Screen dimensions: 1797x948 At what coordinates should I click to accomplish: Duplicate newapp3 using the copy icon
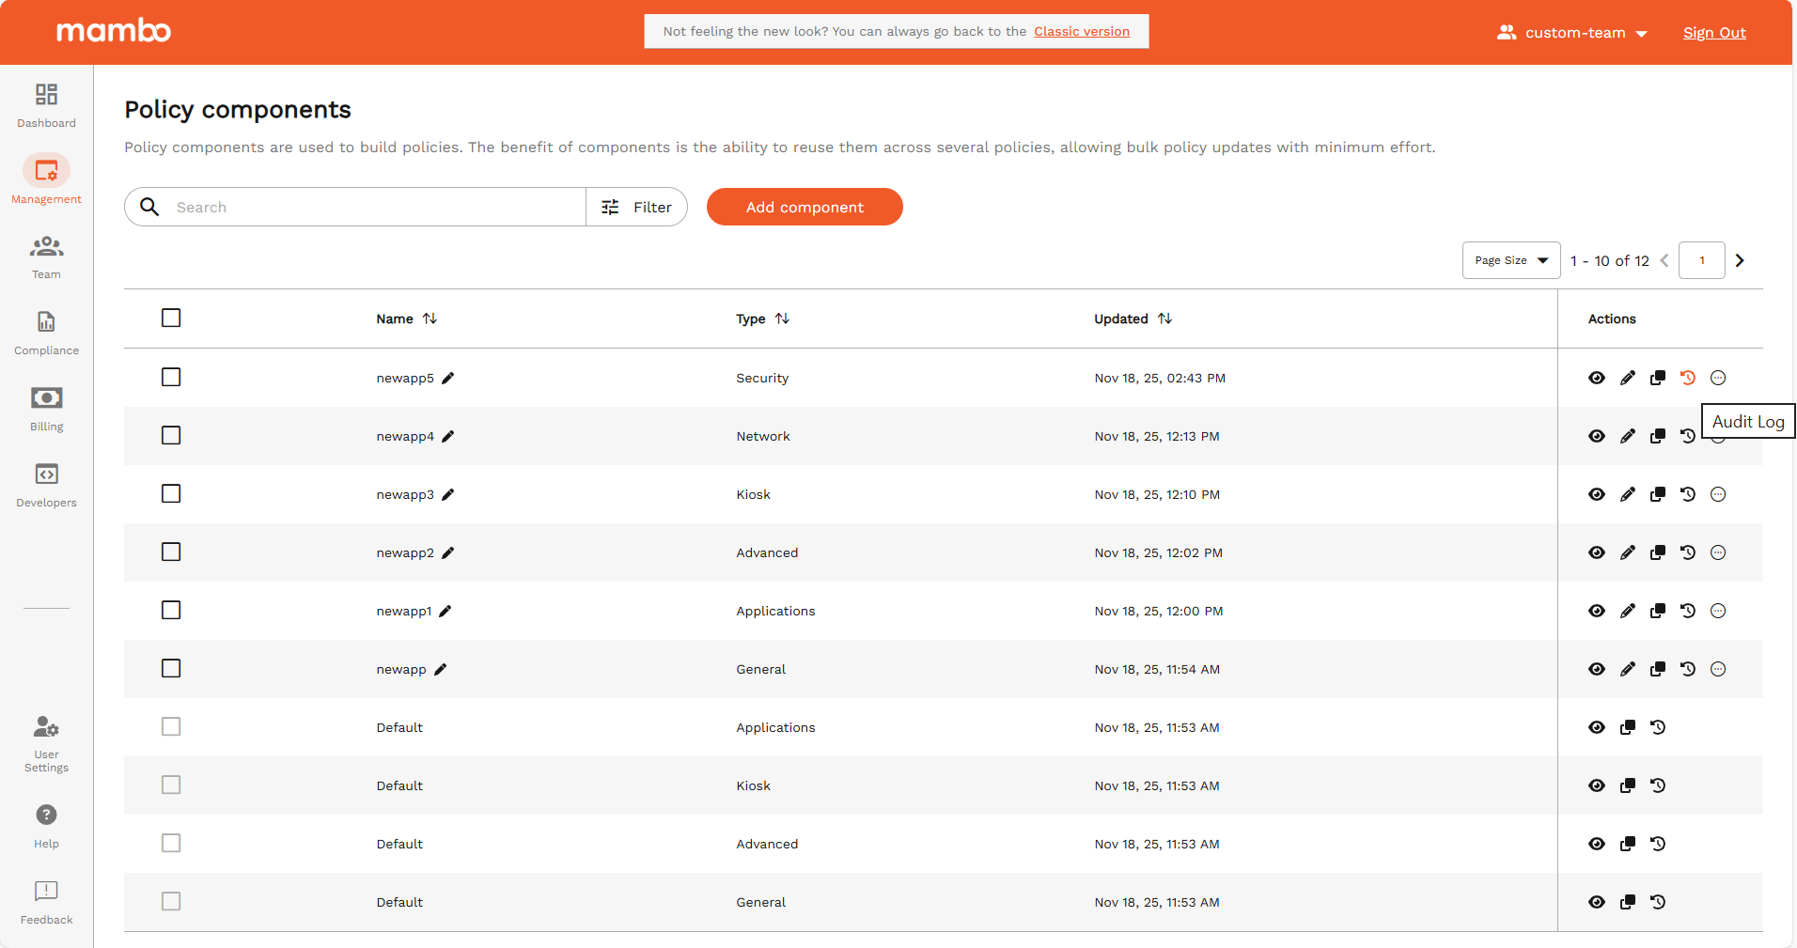tap(1658, 494)
